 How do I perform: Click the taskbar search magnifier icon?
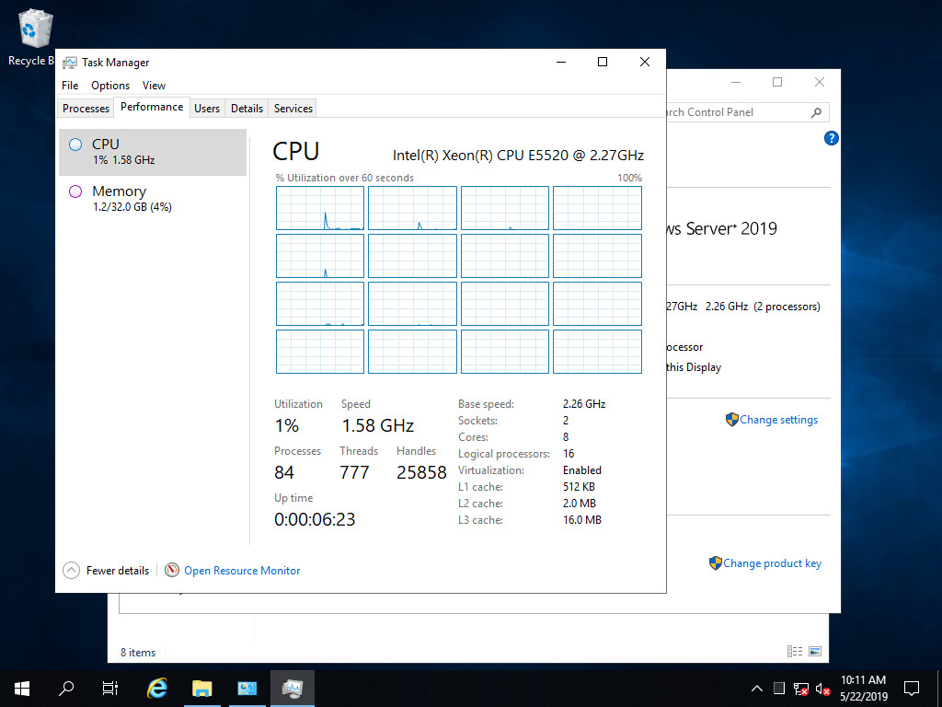tap(66, 688)
